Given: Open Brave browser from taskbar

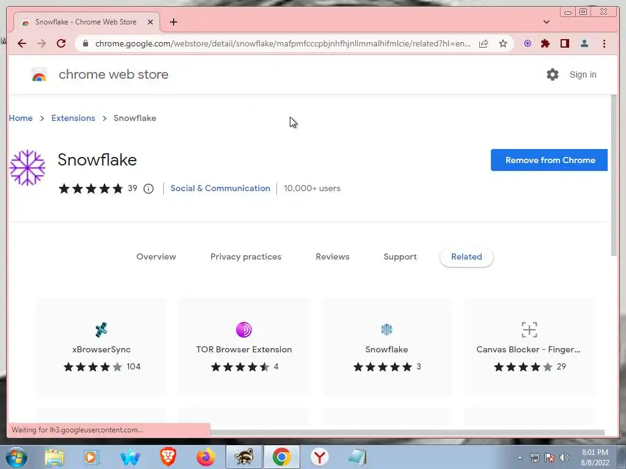Looking at the screenshot, I should [168, 457].
